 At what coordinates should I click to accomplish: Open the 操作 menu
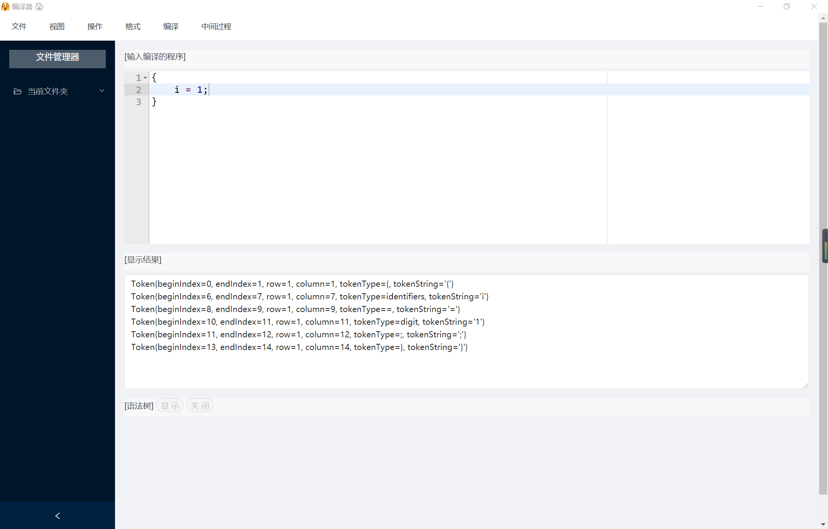coord(95,26)
